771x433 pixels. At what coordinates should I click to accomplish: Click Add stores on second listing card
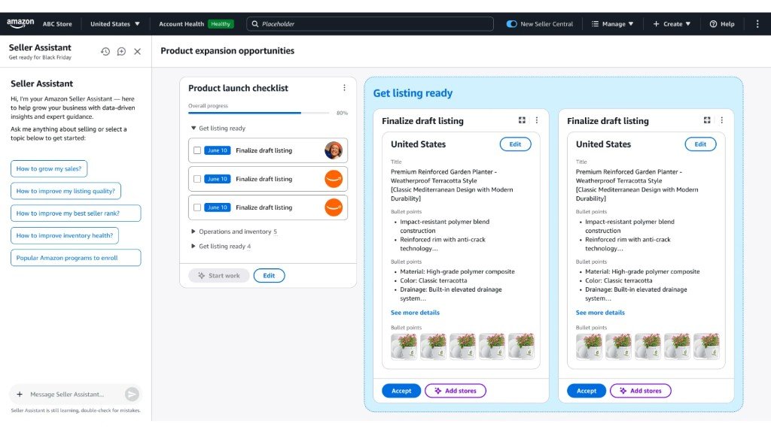[640, 391]
